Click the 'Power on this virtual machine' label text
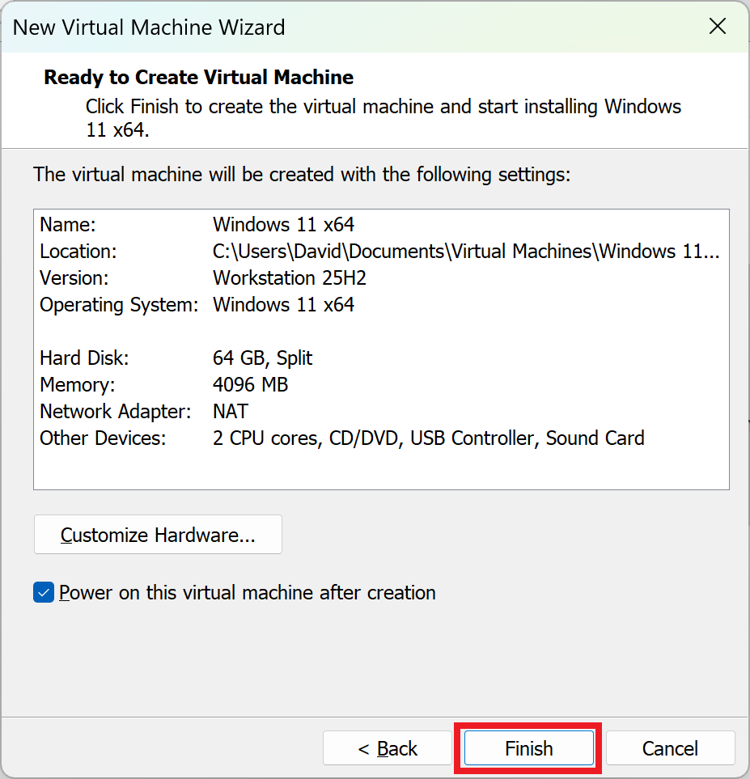Image resolution: width=750 pixels, height=779 pixels. tap(248, 593)
